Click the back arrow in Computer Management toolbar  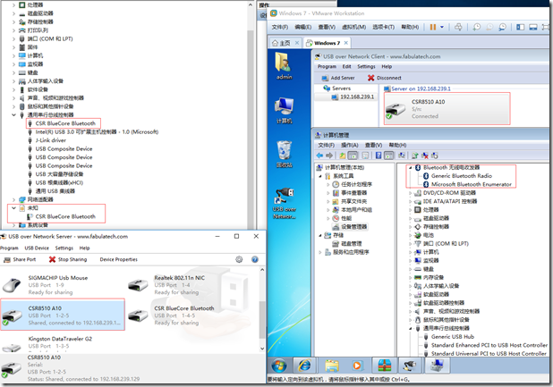[x=319, y=156]
